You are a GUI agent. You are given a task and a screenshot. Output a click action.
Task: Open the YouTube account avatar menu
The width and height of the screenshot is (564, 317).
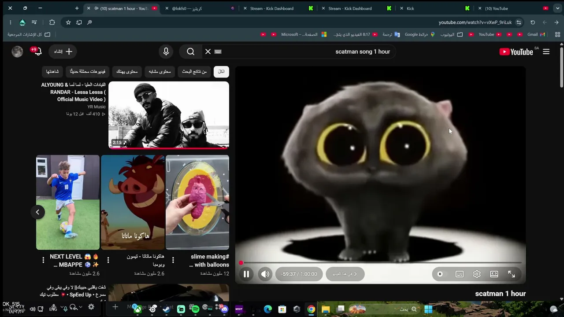tap(17, 52)
